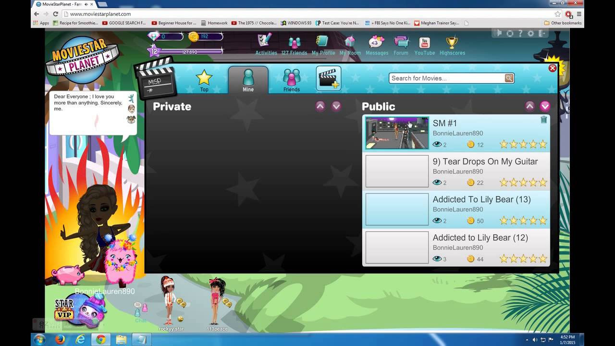Open Addicted To Lily Bear (13) thumbnail
This screenshot has height=346, width=615.
click(x=397, y=210)
